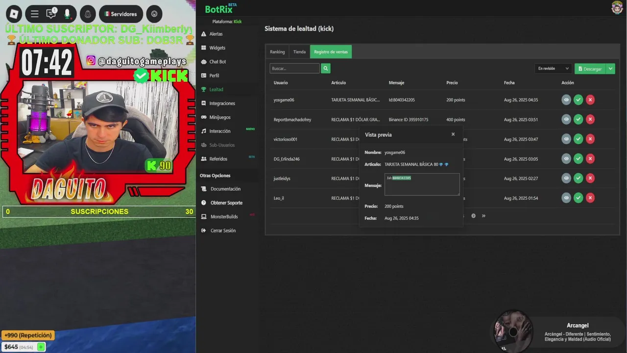Click the Lealtad trophy icon
Screen dimensions: 627x353
tap(204, 89)
